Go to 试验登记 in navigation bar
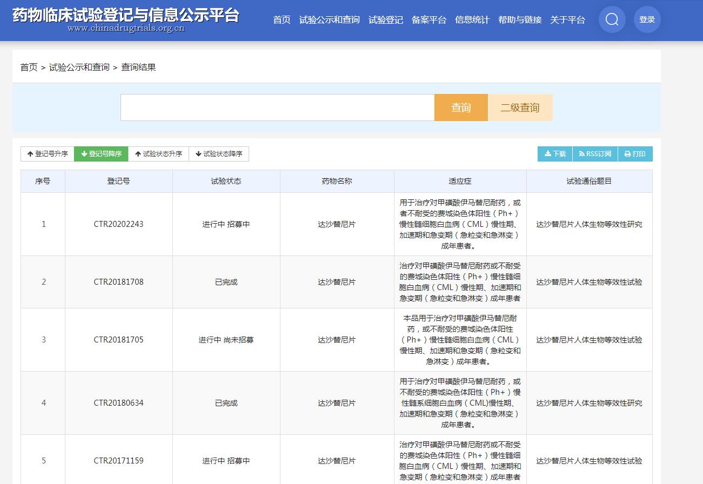 385,20
